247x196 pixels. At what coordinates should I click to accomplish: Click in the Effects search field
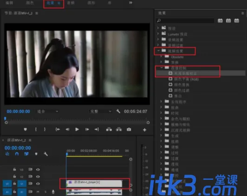pos(185,20)
